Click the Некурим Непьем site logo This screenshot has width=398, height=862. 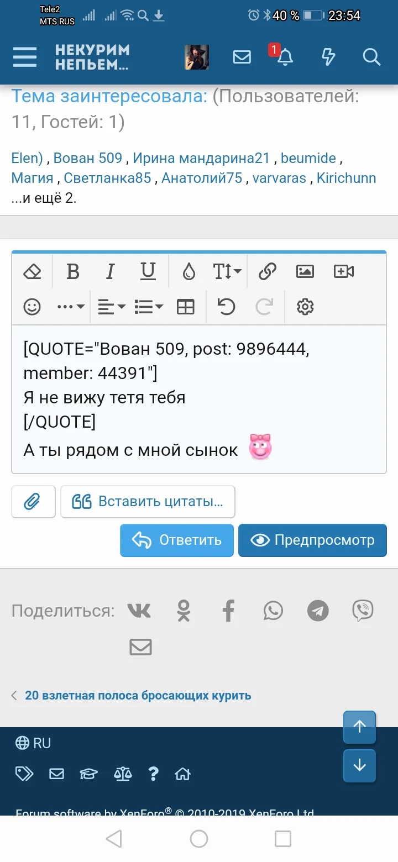point(92,57)
